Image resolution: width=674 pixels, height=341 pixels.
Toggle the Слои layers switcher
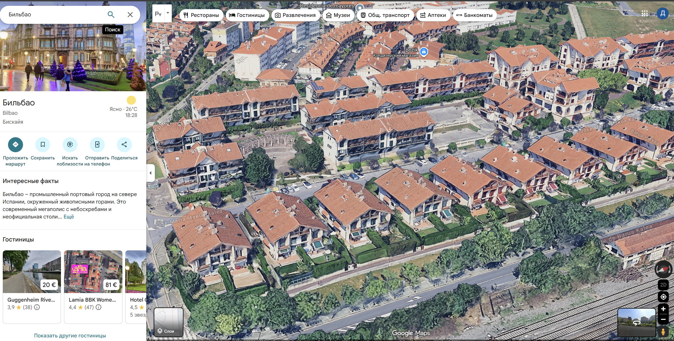tap(168, 322)
